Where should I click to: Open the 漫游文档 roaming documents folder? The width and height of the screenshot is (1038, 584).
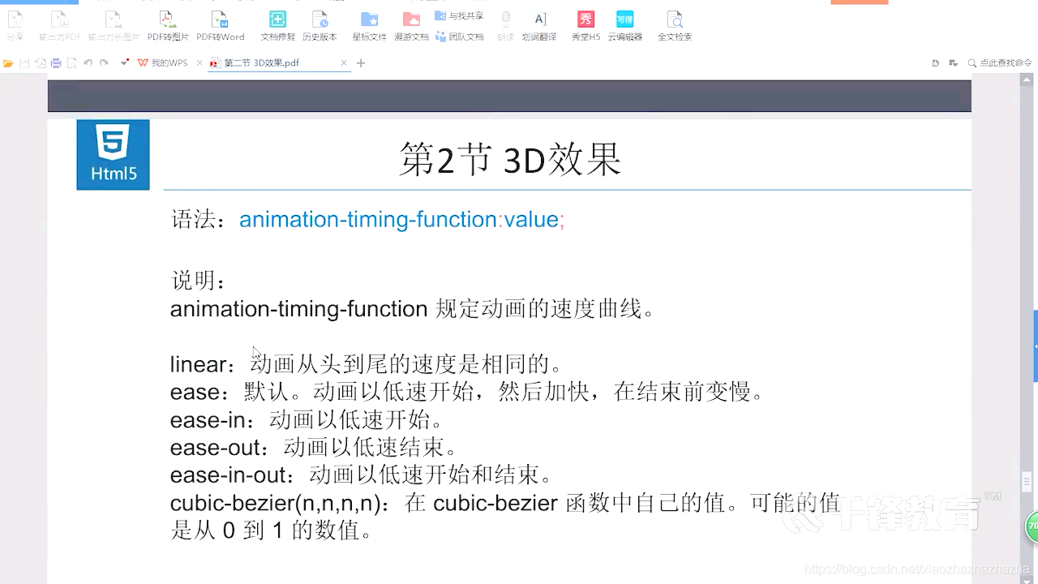tap(411, 25)
